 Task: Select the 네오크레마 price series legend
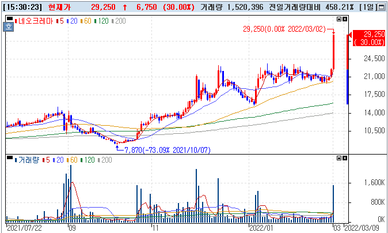click(35, 21)
